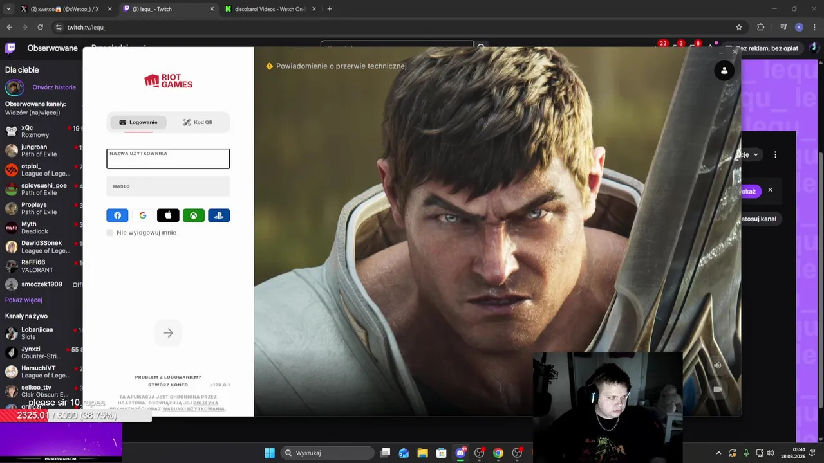The image size is (824, 463).
Task: Switch to Logowanie login tab
Action: coord(138,122)
